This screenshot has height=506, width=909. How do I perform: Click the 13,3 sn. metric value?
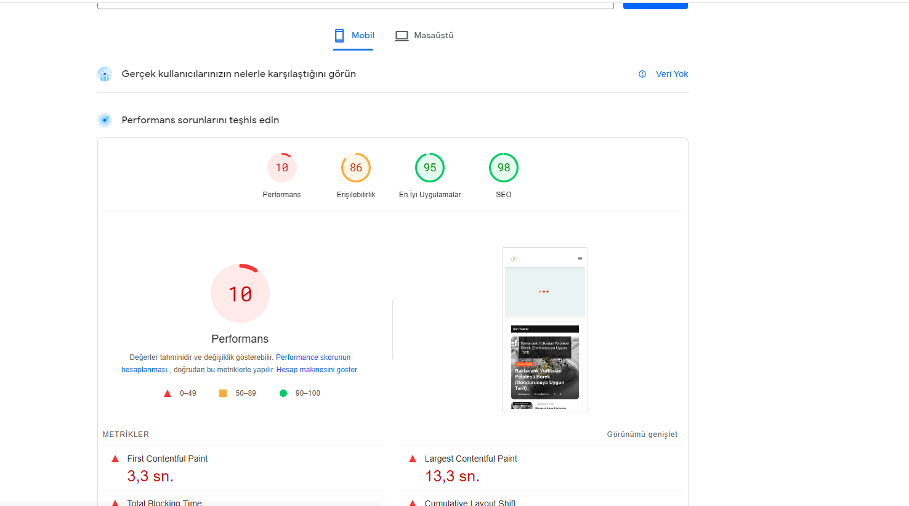tap(452, 476)
